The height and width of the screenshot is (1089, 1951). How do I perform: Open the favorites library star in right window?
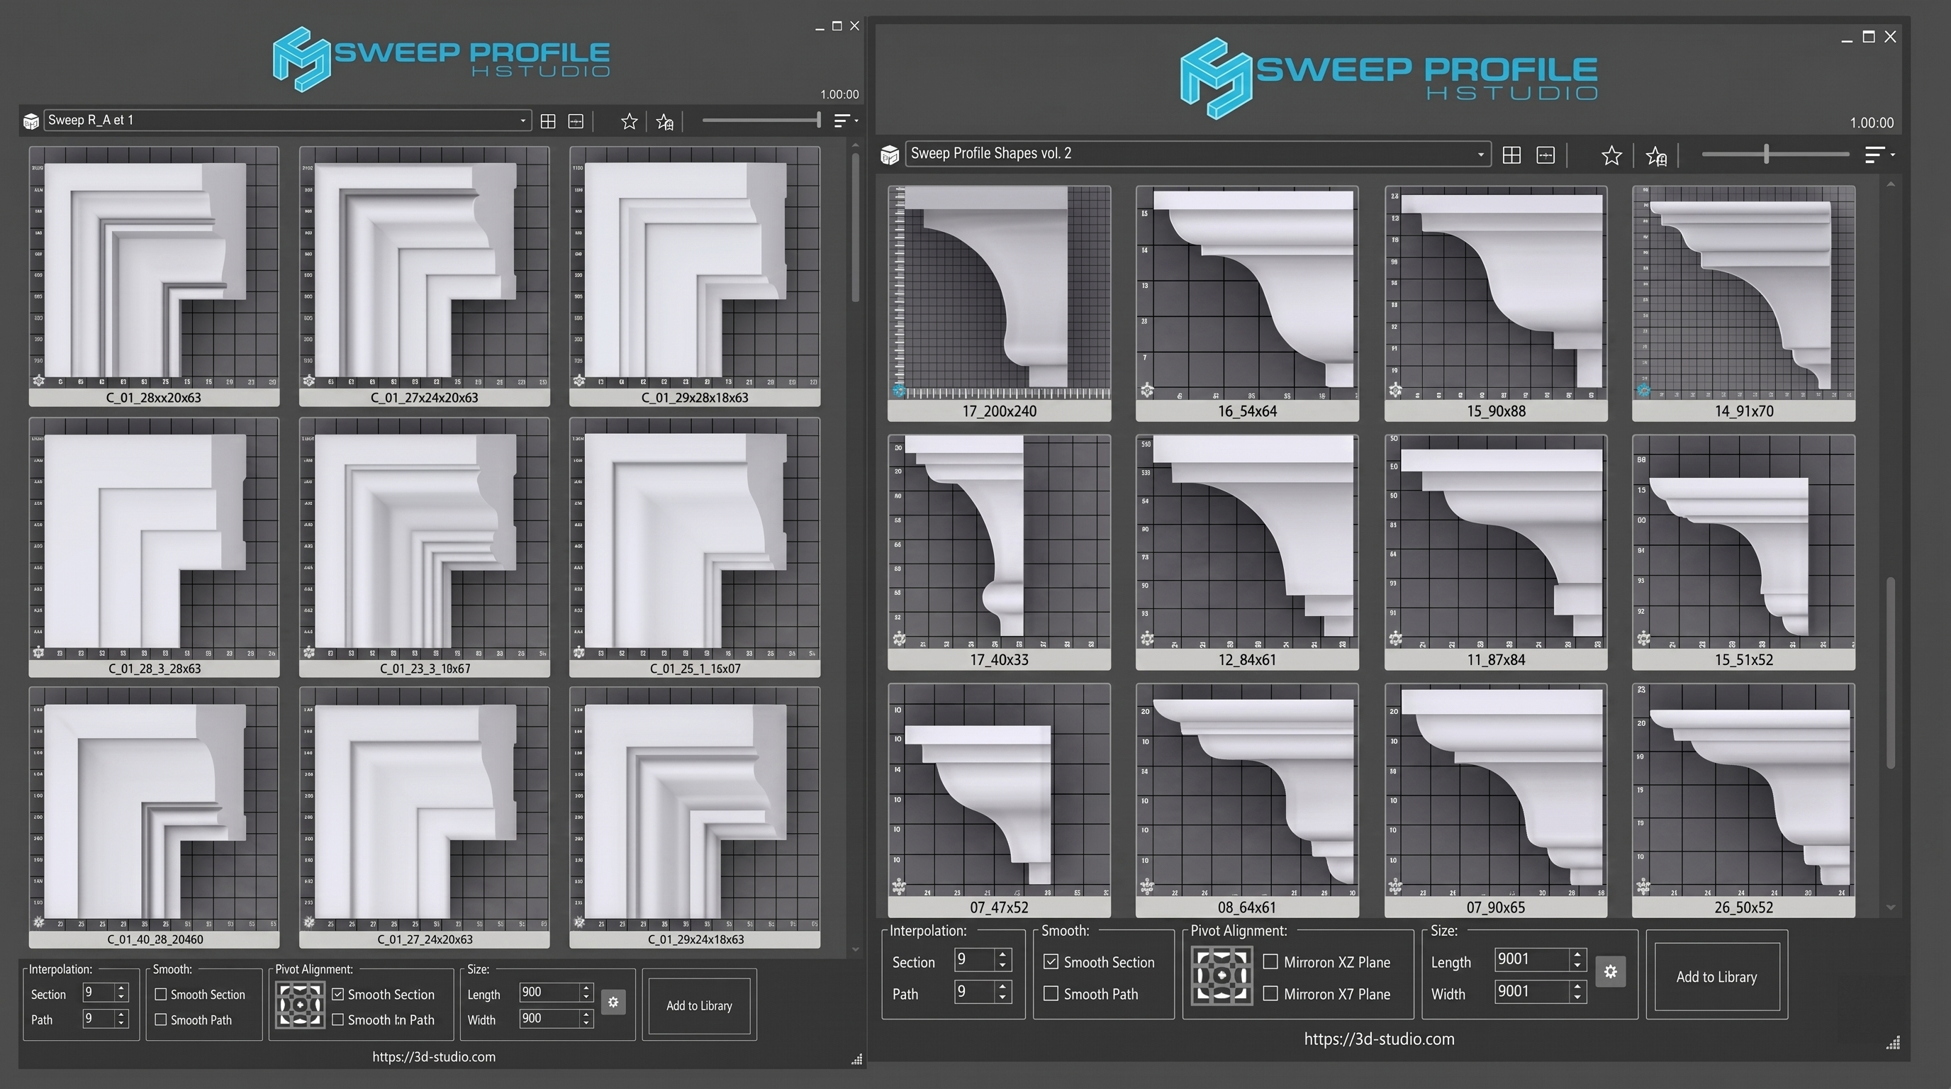tap(1656, 156)
